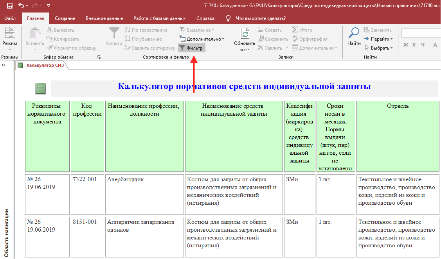
Task: Click Копировать copy command
Action: (63, 39)
